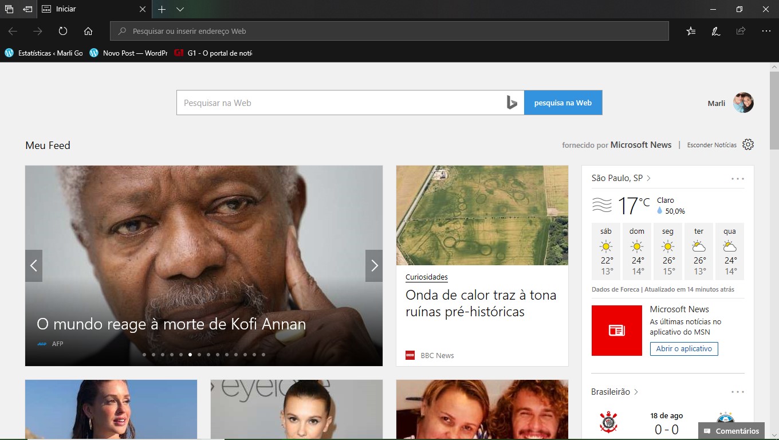Image resolution: width=779 pixels, height=440 pixels.
Task: Go to the Home page icon
Action: 88,31
